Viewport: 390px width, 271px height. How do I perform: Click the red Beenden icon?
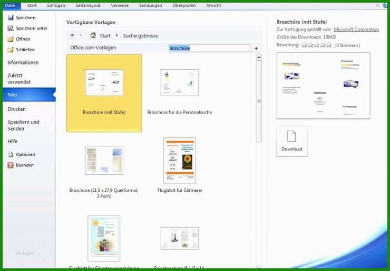click(11, 165)
